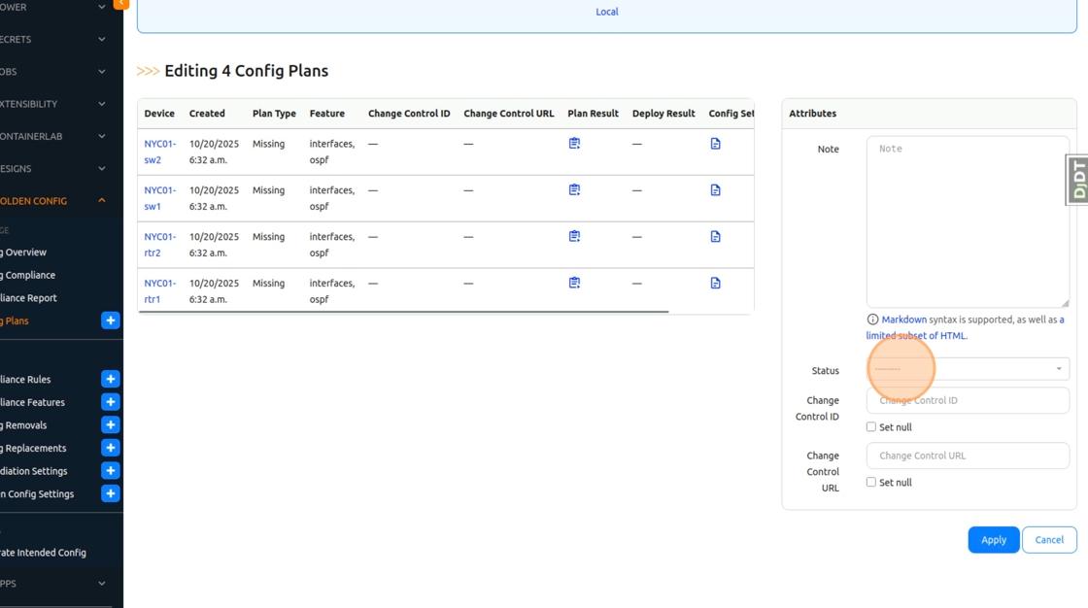Open Plan Result icon for NYC01-sw2
1088x608 pixels.
click(574, 144)
